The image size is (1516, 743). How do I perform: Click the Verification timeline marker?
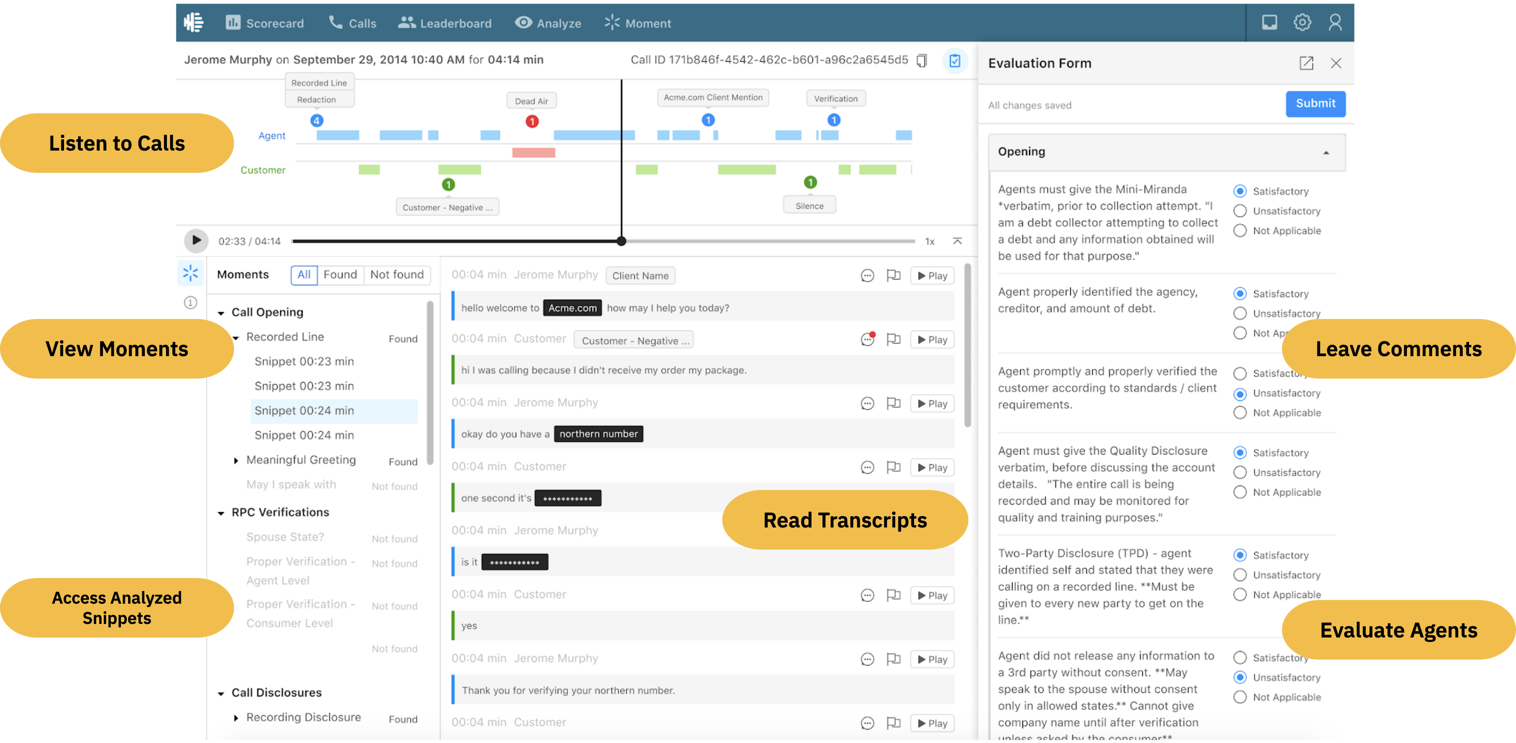[833, 120]
